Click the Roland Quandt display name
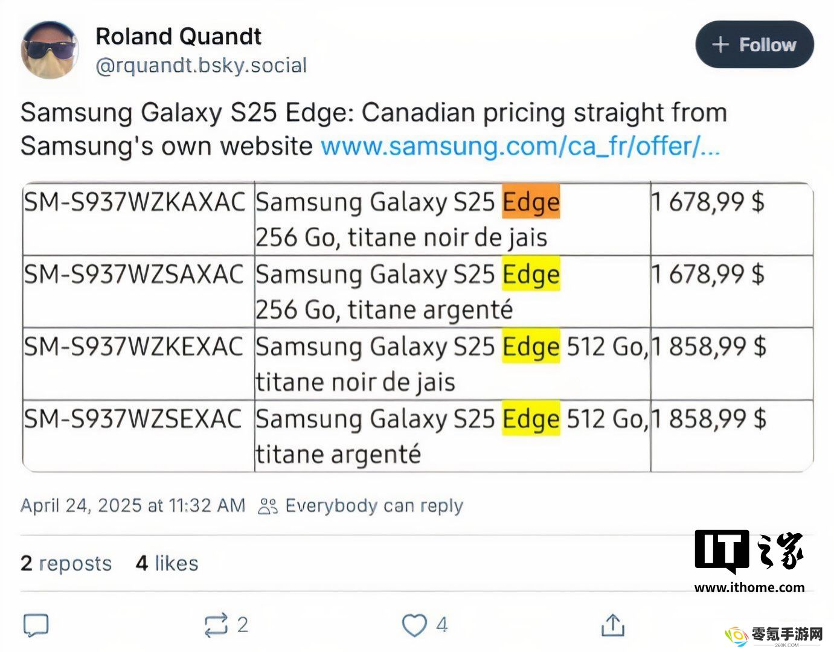The image size is (834, 652). (x=179, y=36)
